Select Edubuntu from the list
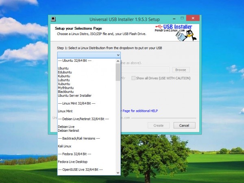244x183 pixels. point(65,72)
